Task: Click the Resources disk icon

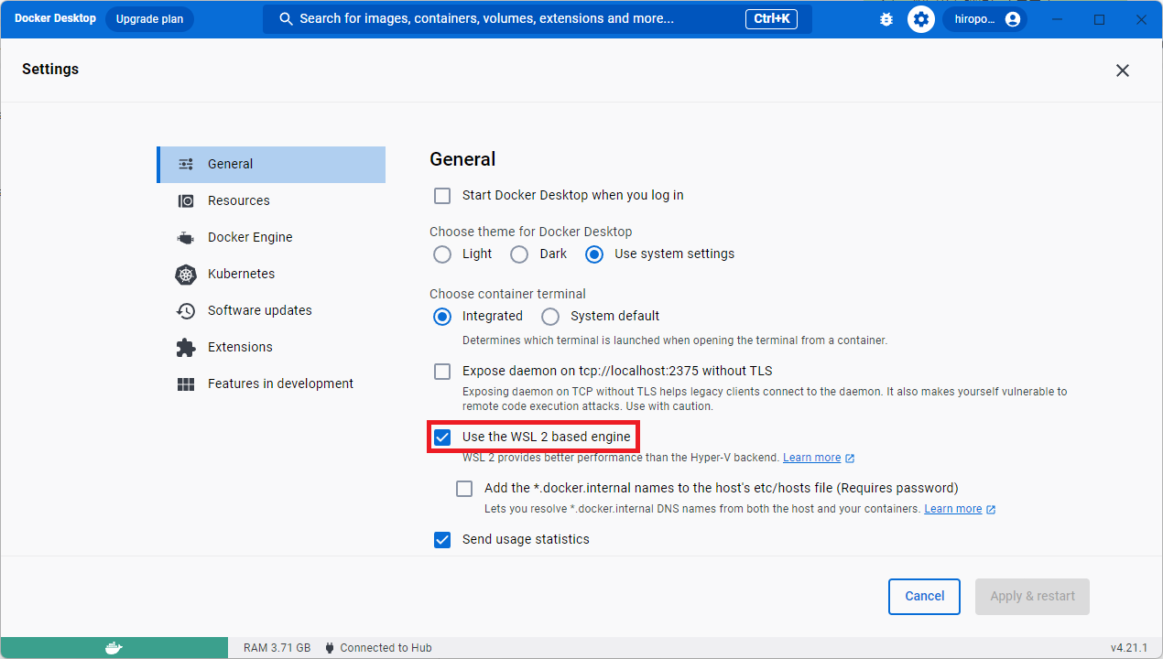Action: [x=186, y=201]
